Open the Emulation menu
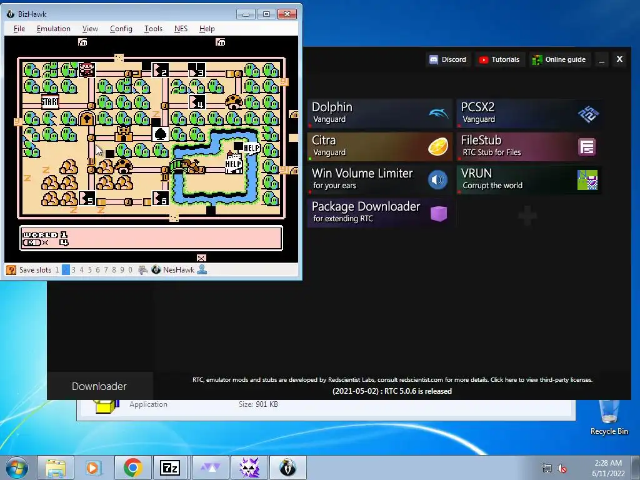 tap(54, 29)
